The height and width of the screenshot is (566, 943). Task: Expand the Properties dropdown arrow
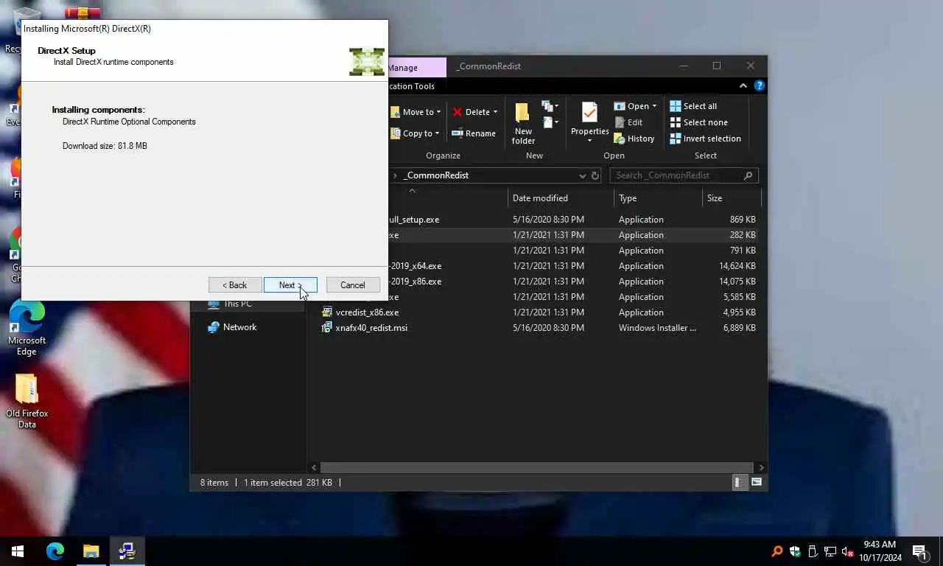coord(589,141)
